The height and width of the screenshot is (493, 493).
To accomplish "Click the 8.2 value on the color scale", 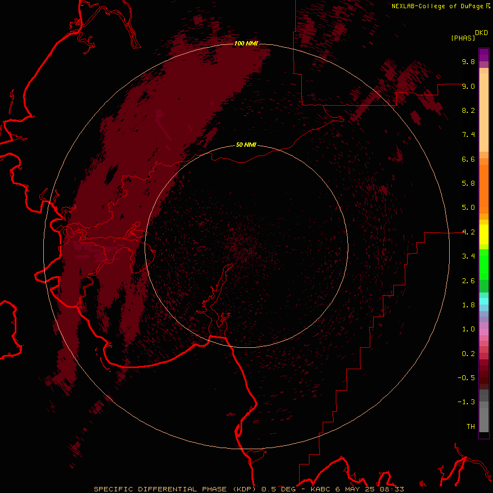I will pyautogui.click(x=468, y=110).
